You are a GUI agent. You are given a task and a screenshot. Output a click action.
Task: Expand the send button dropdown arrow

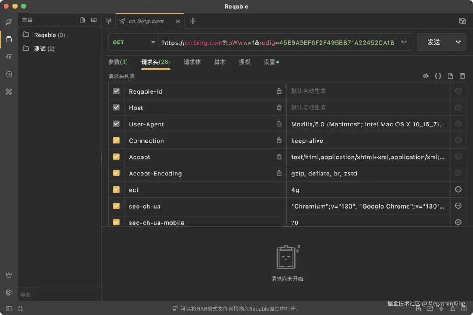coord(458,42)
